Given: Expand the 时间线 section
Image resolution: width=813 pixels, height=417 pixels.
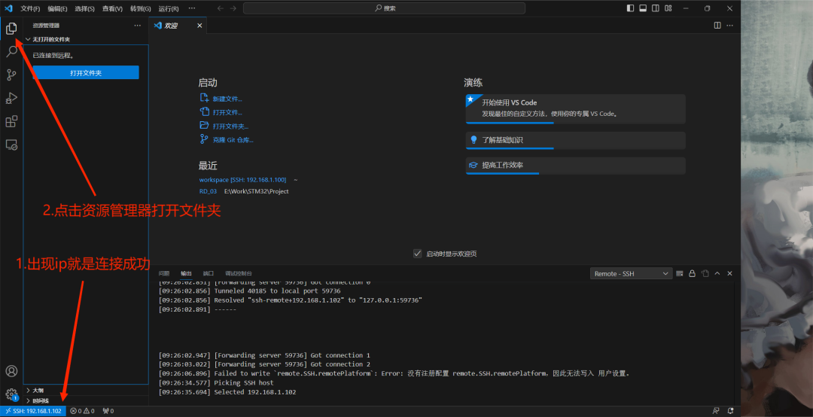Looking at the screenshot, I should [86, 400].
